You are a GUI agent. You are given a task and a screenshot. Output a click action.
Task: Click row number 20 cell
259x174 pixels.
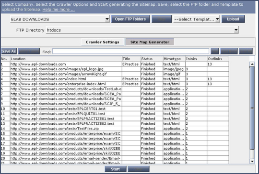tap(5, 158)
